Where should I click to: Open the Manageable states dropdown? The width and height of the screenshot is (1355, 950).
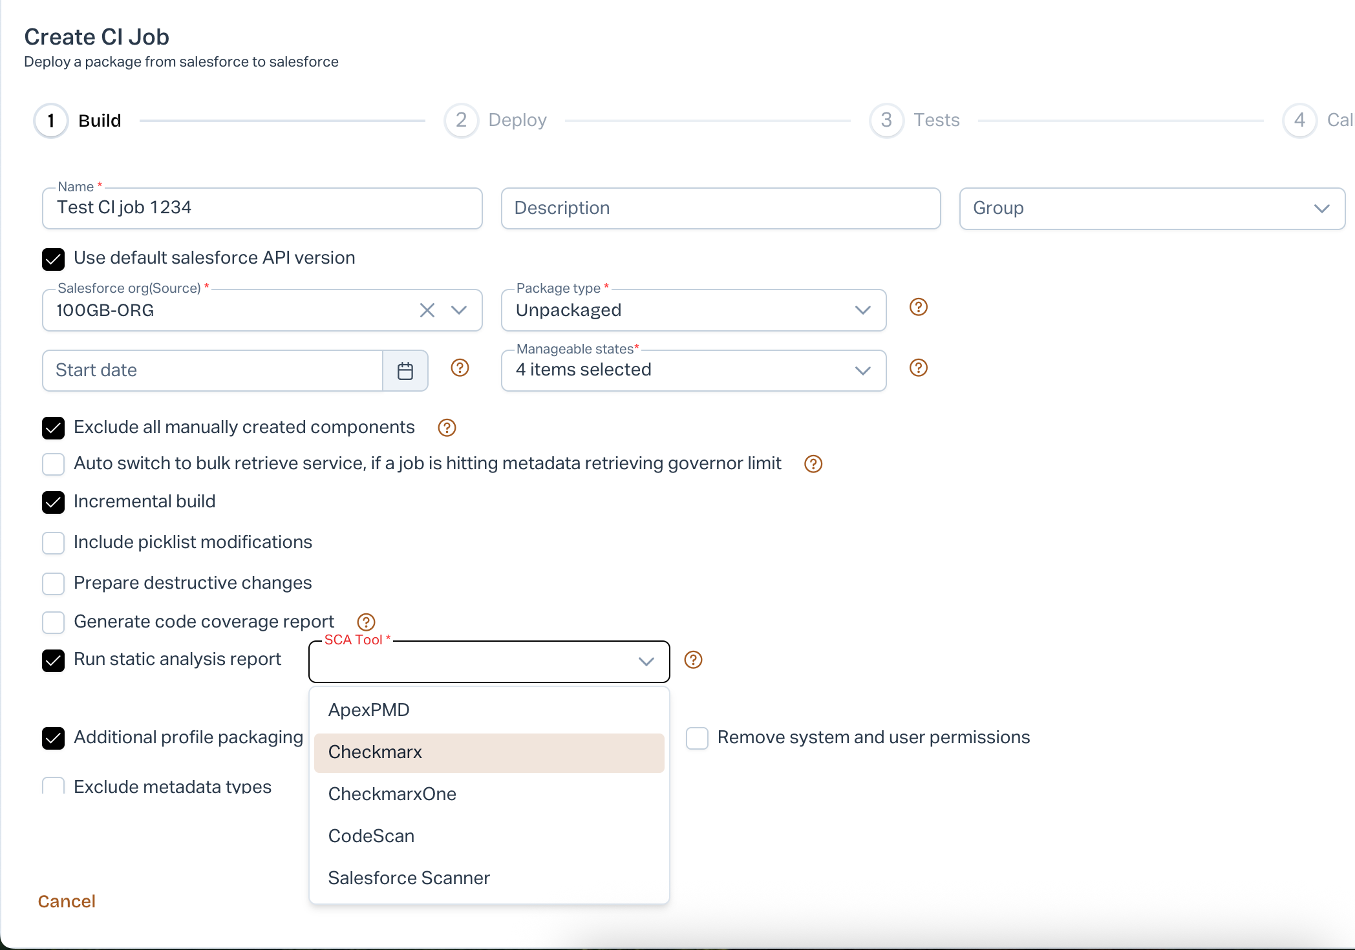pyautogui.click(x=693, y=370)
